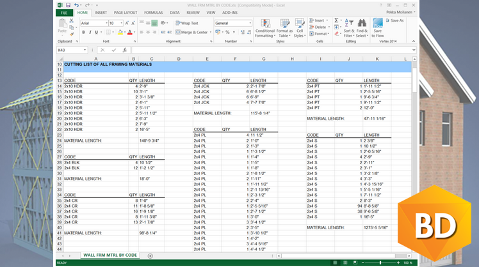Click the Insert cells button
Viewport: 479px width, 267px height.
[319, 20]
